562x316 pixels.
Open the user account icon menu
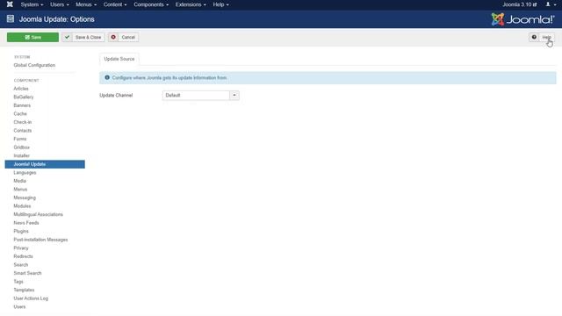551,4
